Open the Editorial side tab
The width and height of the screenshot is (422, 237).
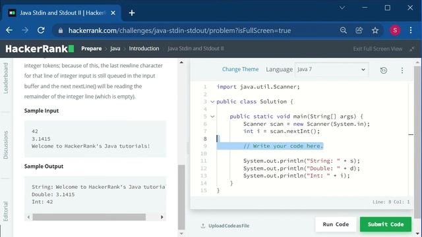6,211
